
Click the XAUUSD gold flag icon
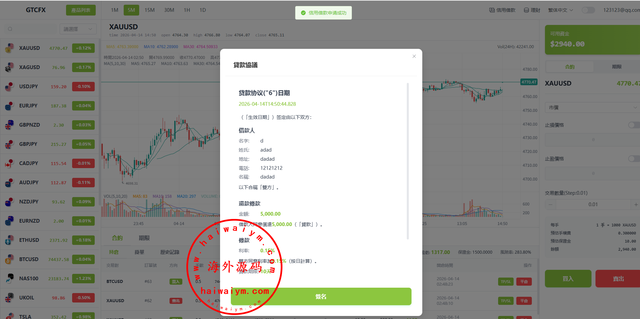(9, 48)
